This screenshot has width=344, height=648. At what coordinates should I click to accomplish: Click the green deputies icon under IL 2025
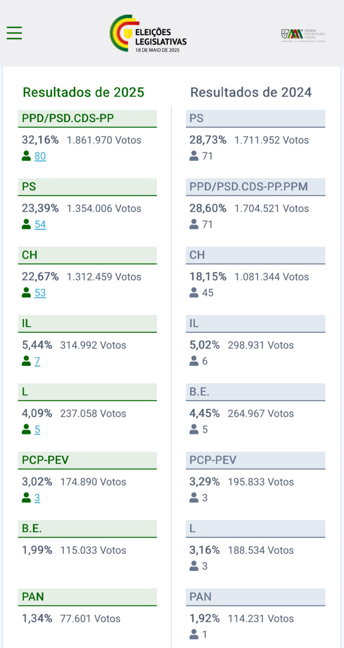[26, 361]
